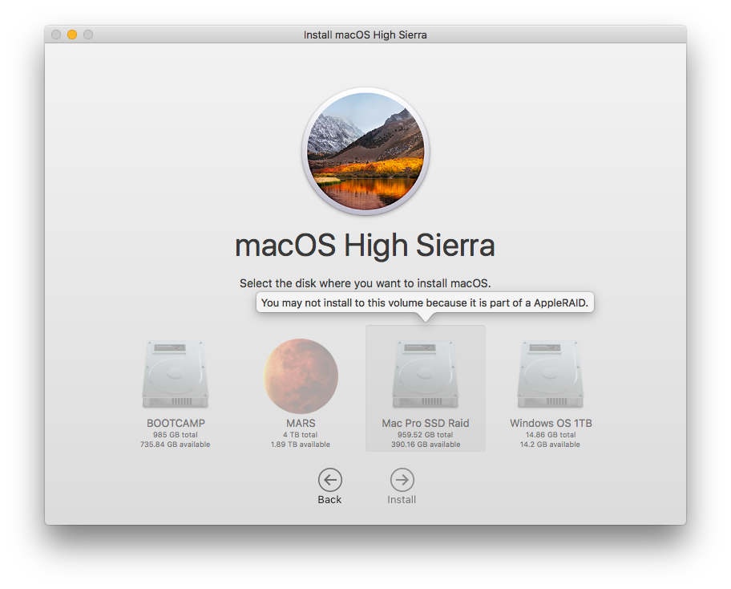Screen dimensions: 731x589
Task: Click the Windows OS 1TB label
Action: click(x=551, y=424)
